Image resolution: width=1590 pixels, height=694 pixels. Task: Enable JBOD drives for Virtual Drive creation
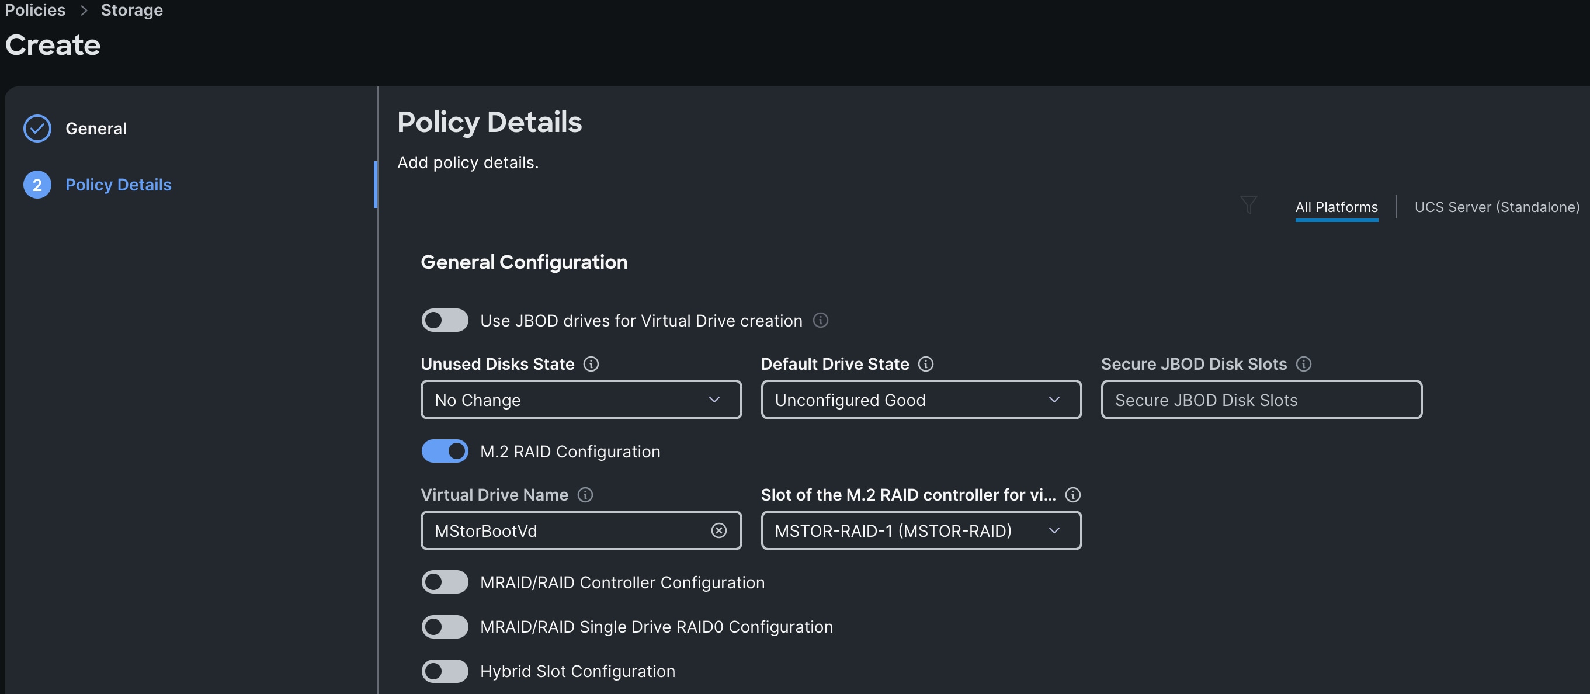[x=445, y=321]
